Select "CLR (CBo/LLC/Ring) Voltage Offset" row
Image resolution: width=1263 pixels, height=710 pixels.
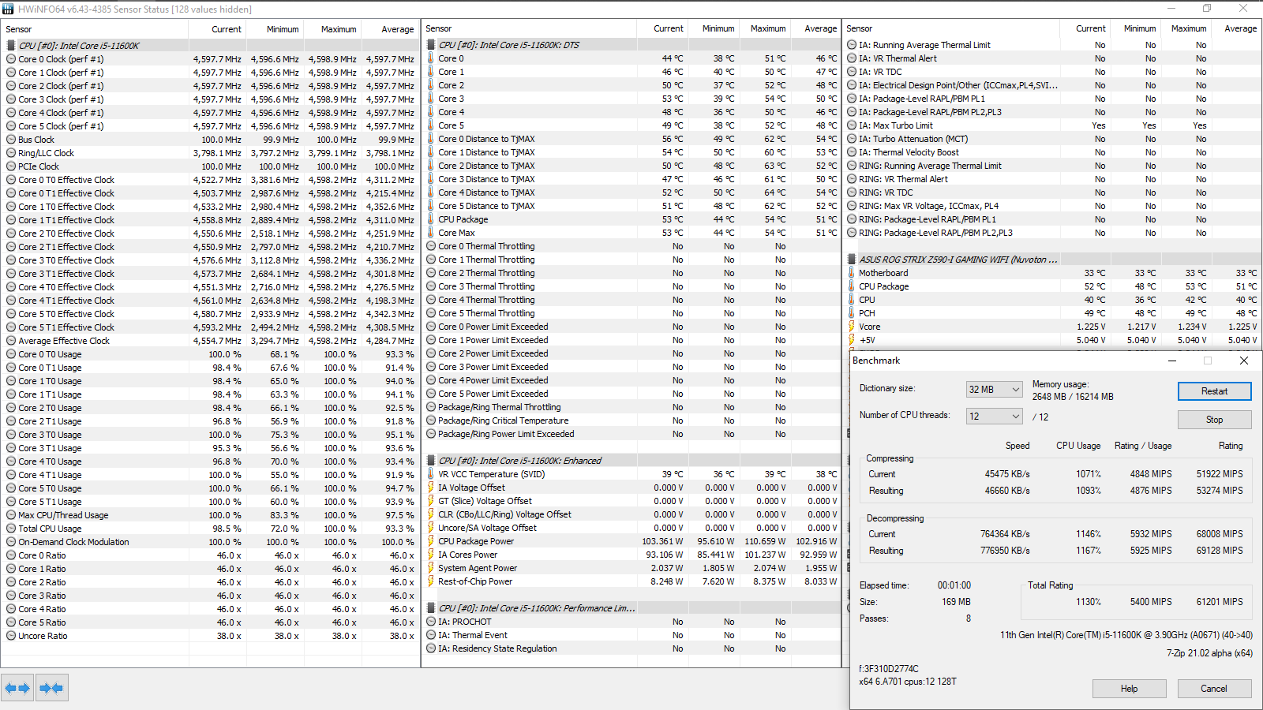631,514
